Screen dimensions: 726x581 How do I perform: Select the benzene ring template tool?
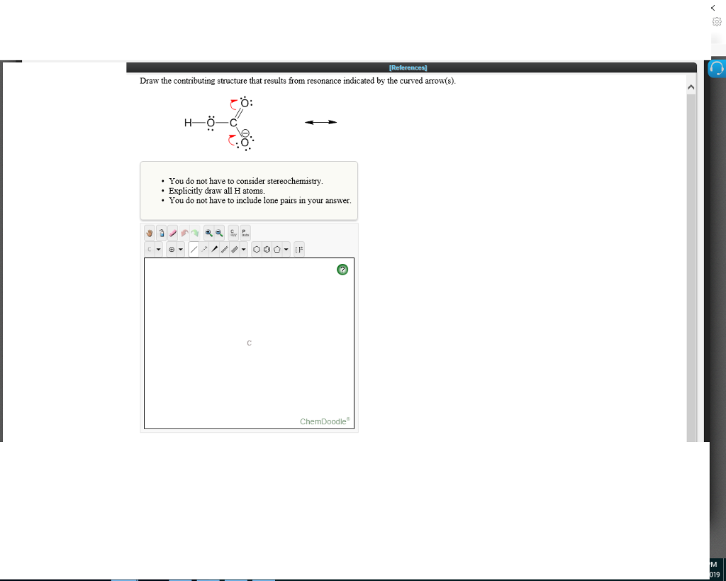267,248
